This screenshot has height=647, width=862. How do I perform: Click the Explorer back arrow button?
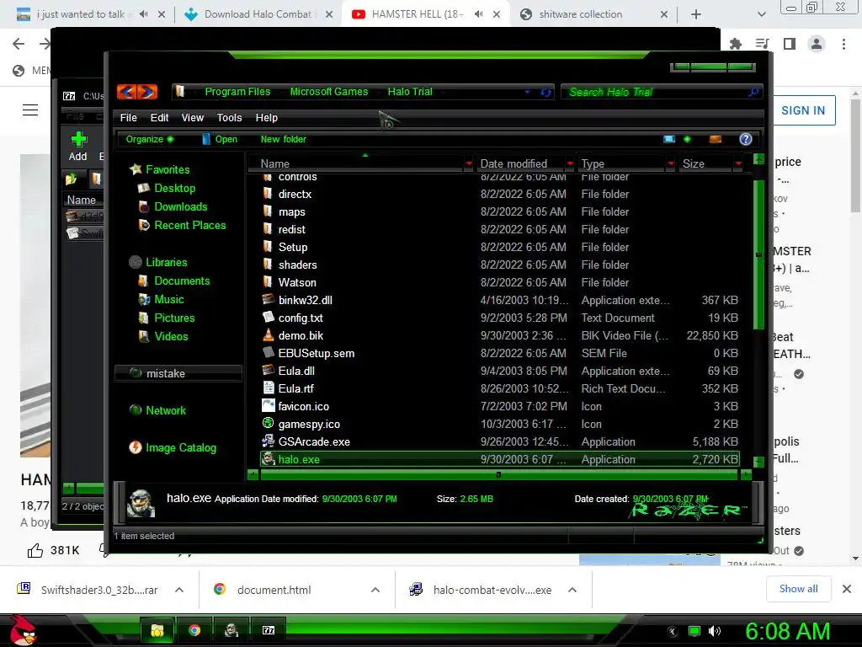tap(126, 92)
